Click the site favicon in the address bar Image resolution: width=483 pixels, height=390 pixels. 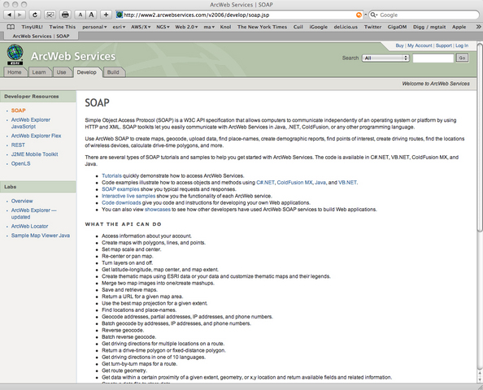coord(120,15)
